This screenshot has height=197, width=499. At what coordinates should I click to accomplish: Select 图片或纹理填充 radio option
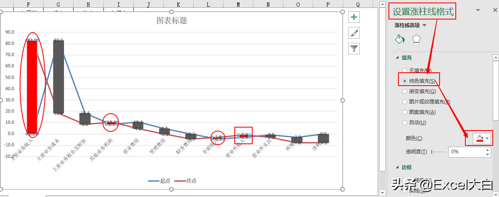coord(405,102)
